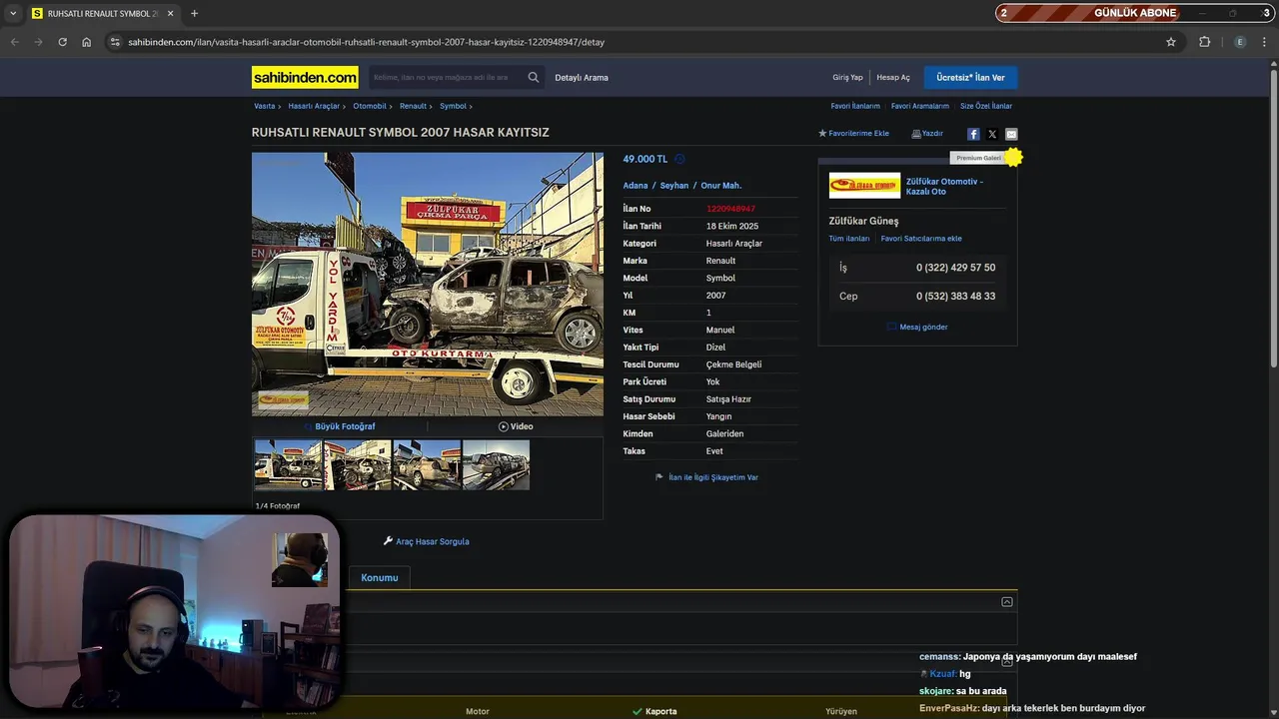Open Araç Hasar Sorgula link
The height and width of the screenshot is (719, 1279).
coord(427,541)
